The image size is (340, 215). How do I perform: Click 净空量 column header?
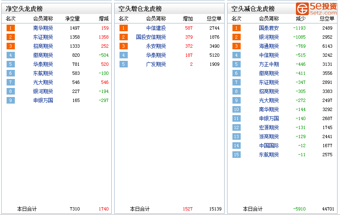point(73,19)
